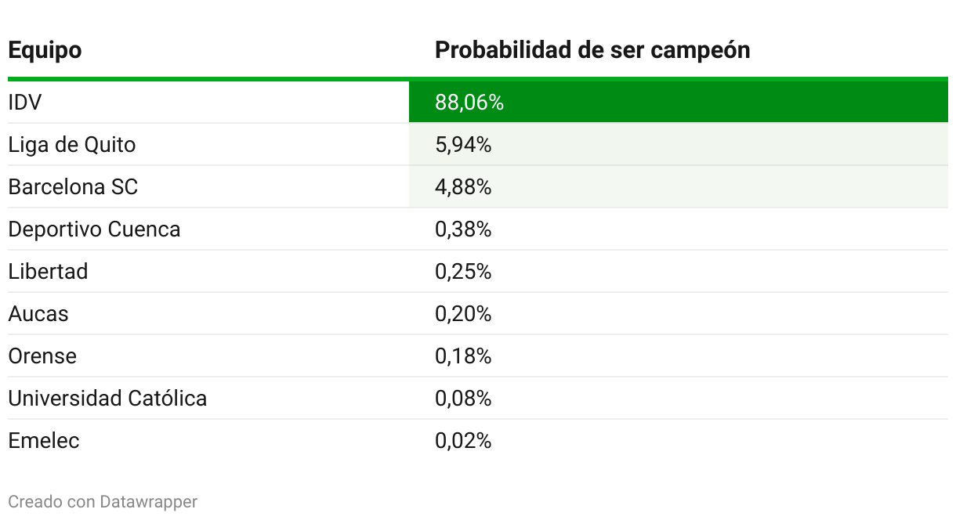Click the 0,08% probability value
This screenshot has height=520, width=956.
tap(463, 399)
